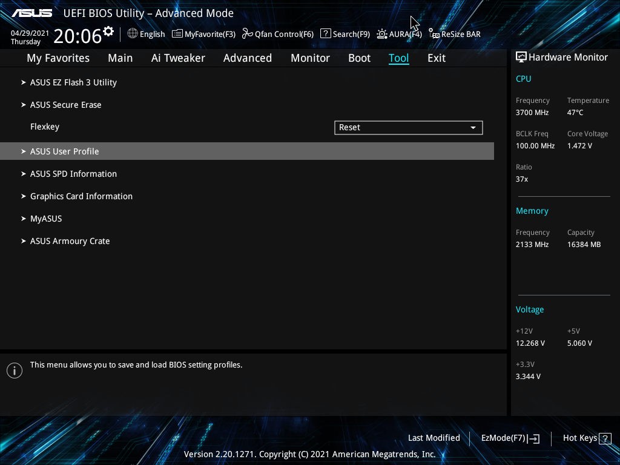Image resolution: width=620 pixels, height=465 pixels.
Task: Click the 20:06 clock time
Action: pos(77,36)
